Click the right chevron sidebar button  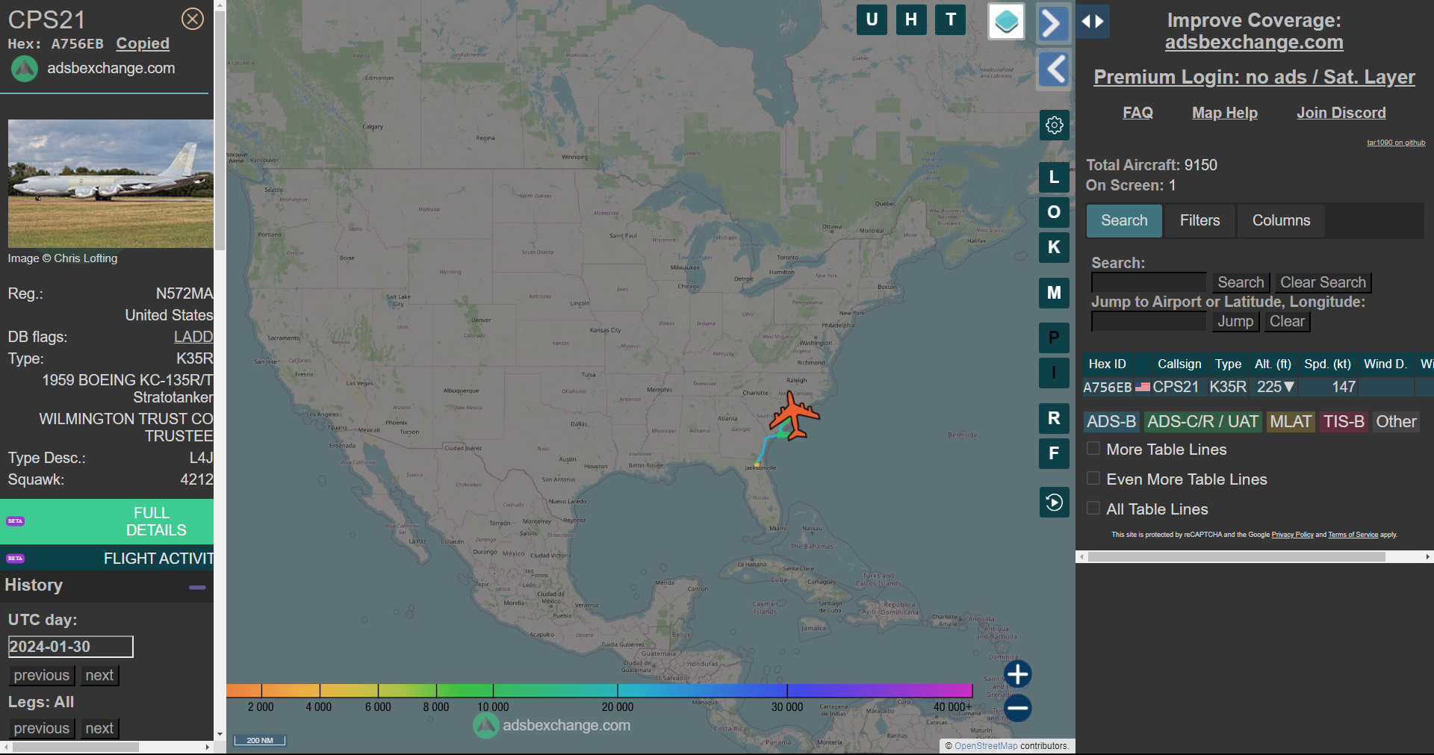coord(1053,24)
